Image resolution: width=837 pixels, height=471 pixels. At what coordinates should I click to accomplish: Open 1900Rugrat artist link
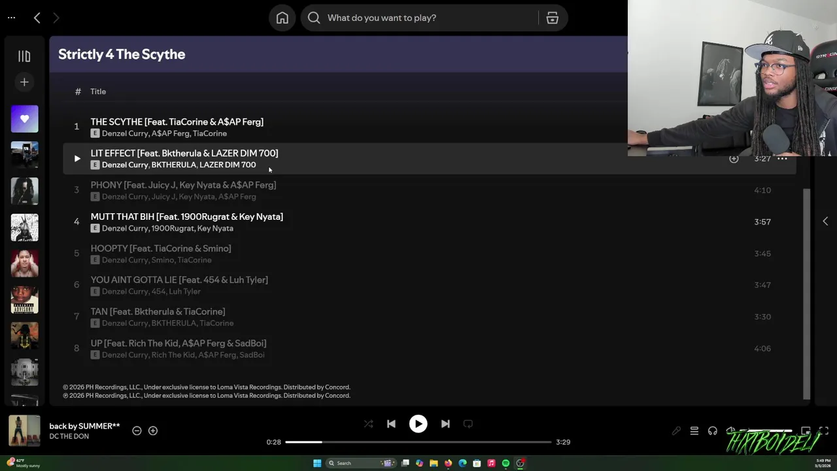click(172, 228)
